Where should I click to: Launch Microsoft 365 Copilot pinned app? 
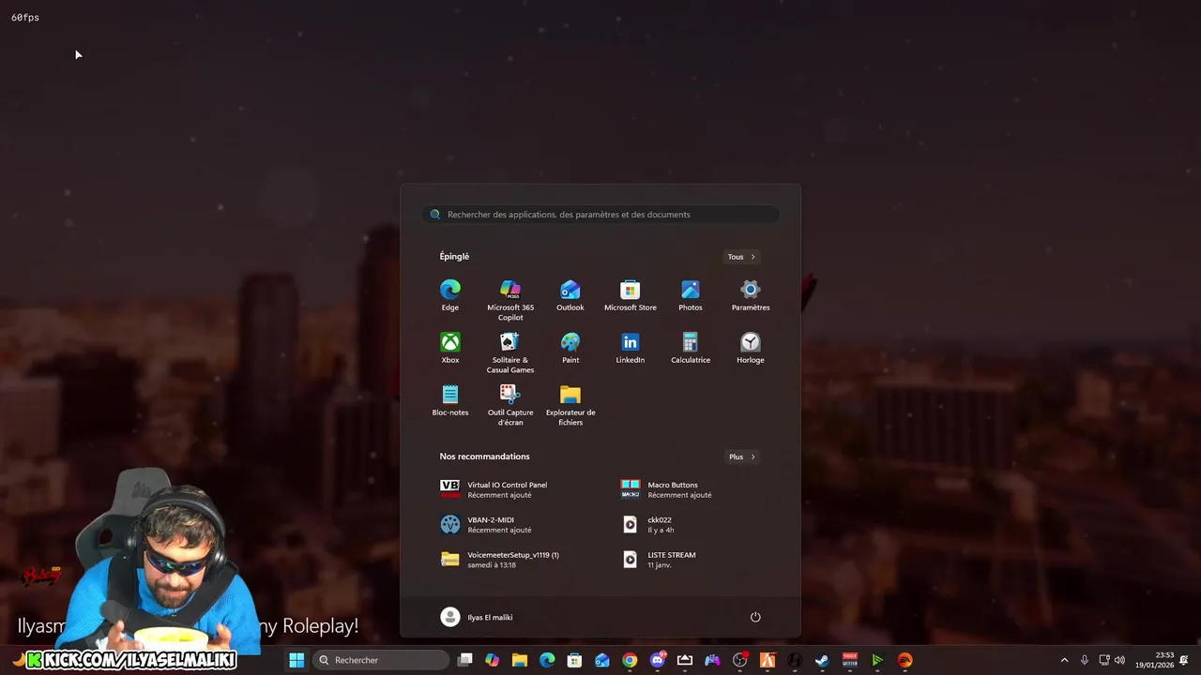click(510, 300)
